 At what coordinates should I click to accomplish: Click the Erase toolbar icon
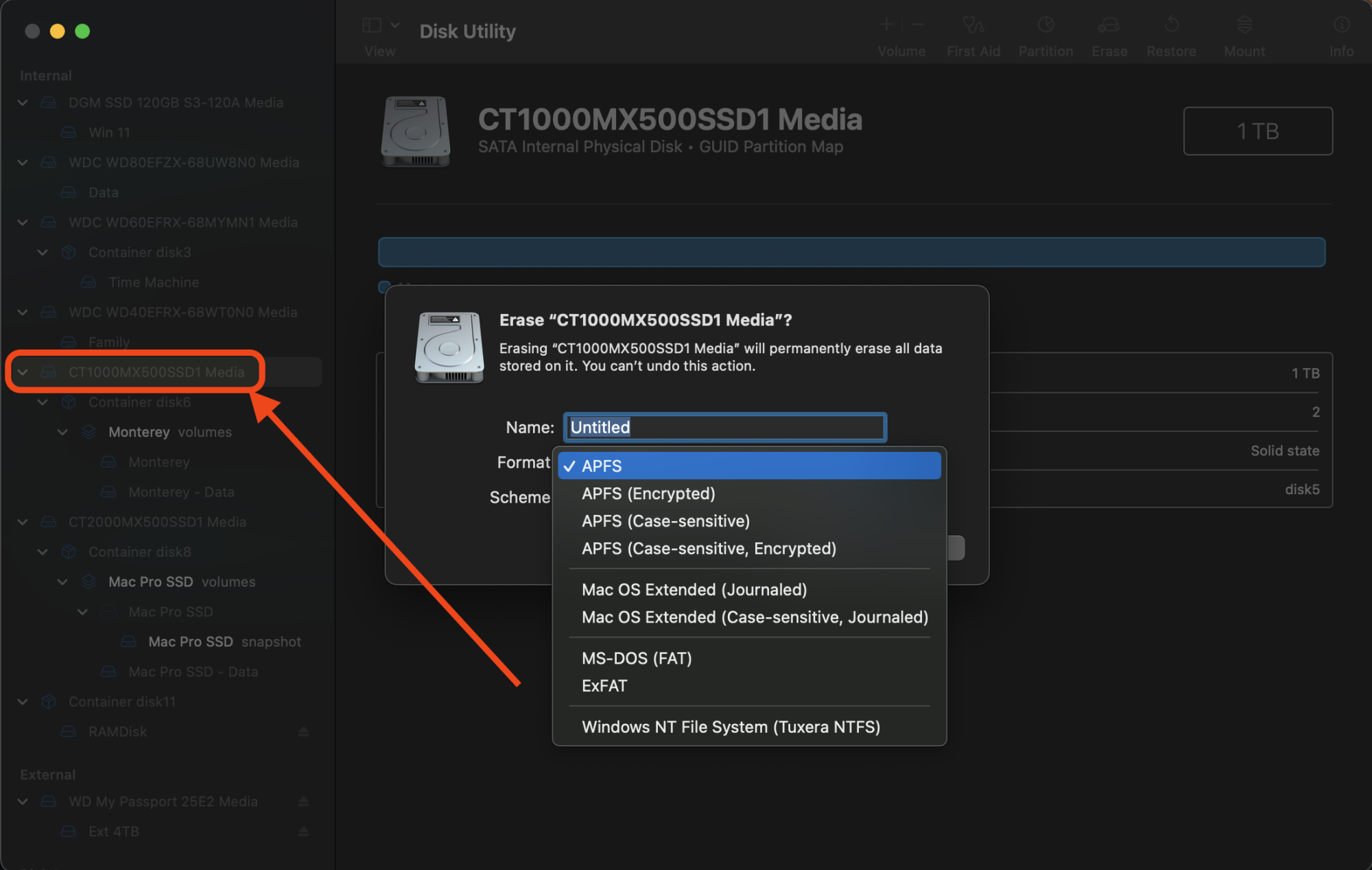(1109, 26)
